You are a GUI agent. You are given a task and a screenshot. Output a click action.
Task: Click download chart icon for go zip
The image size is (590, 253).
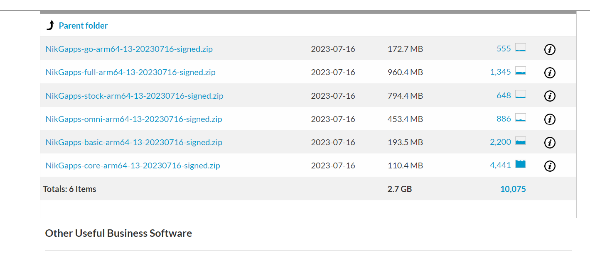[521, 48]
